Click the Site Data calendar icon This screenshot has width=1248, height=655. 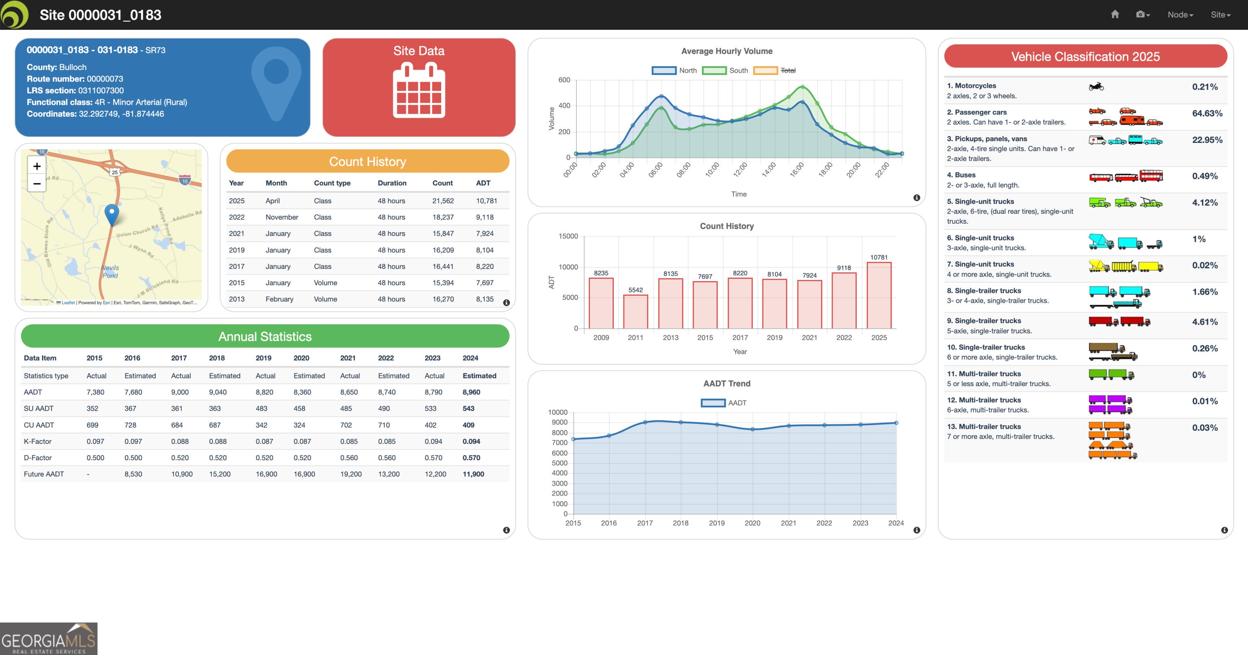[x=418, y=90]
